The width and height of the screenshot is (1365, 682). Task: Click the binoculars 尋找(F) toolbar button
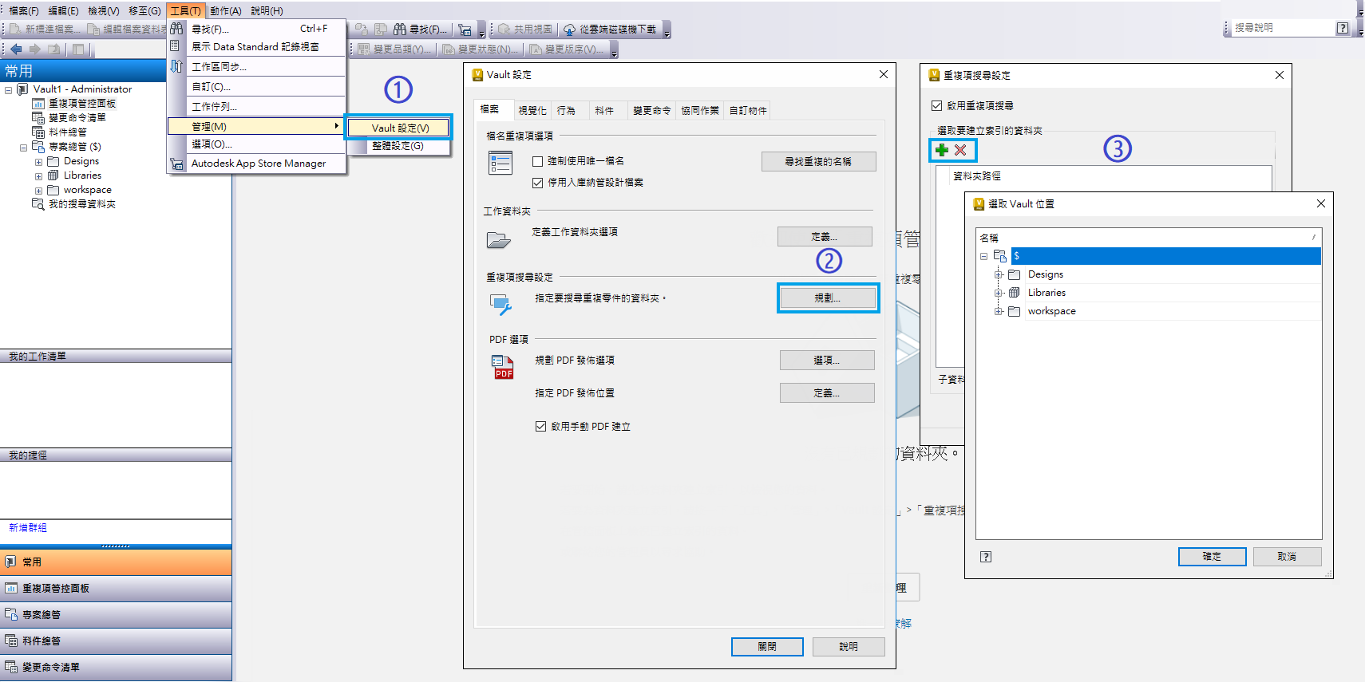(421, 30)
